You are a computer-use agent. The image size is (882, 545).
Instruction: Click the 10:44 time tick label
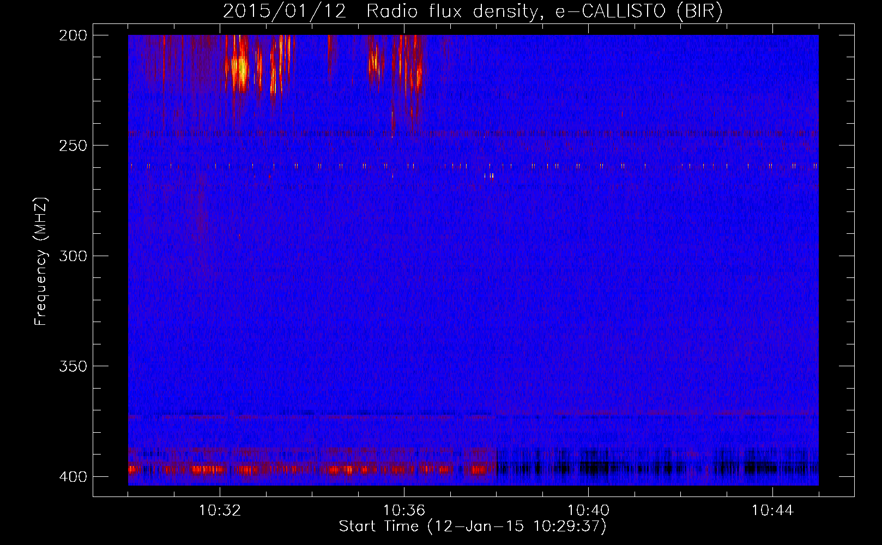pyautogui.click(x=772, y=510)
